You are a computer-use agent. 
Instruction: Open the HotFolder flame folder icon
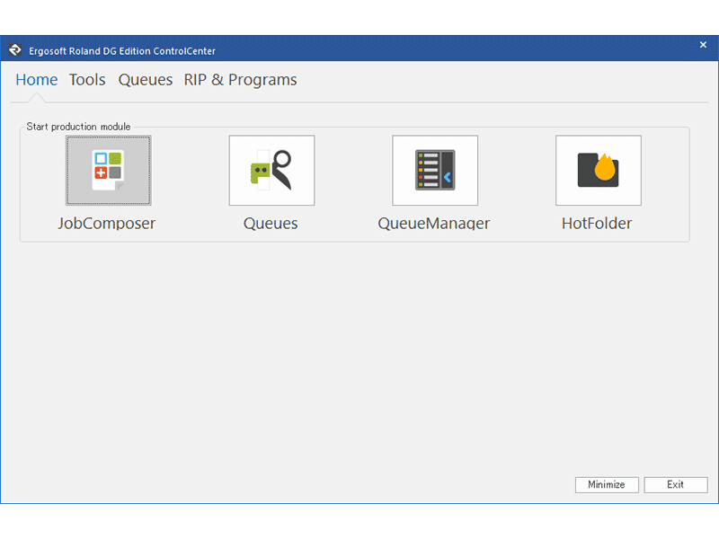pyautogui.click(x=599, y=170)
